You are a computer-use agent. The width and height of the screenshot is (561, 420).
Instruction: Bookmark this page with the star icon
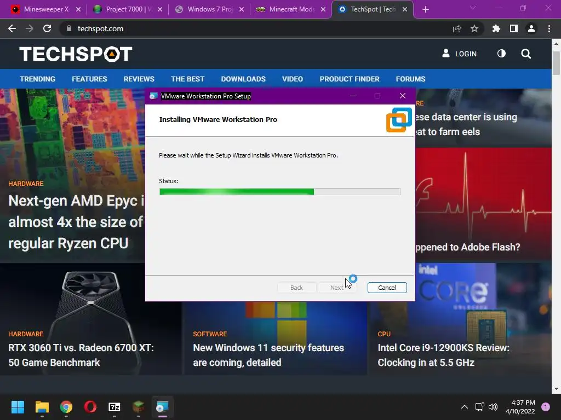click(x=474, y=28)
